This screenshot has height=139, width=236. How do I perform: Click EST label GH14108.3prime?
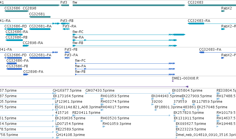click(70, 135)
